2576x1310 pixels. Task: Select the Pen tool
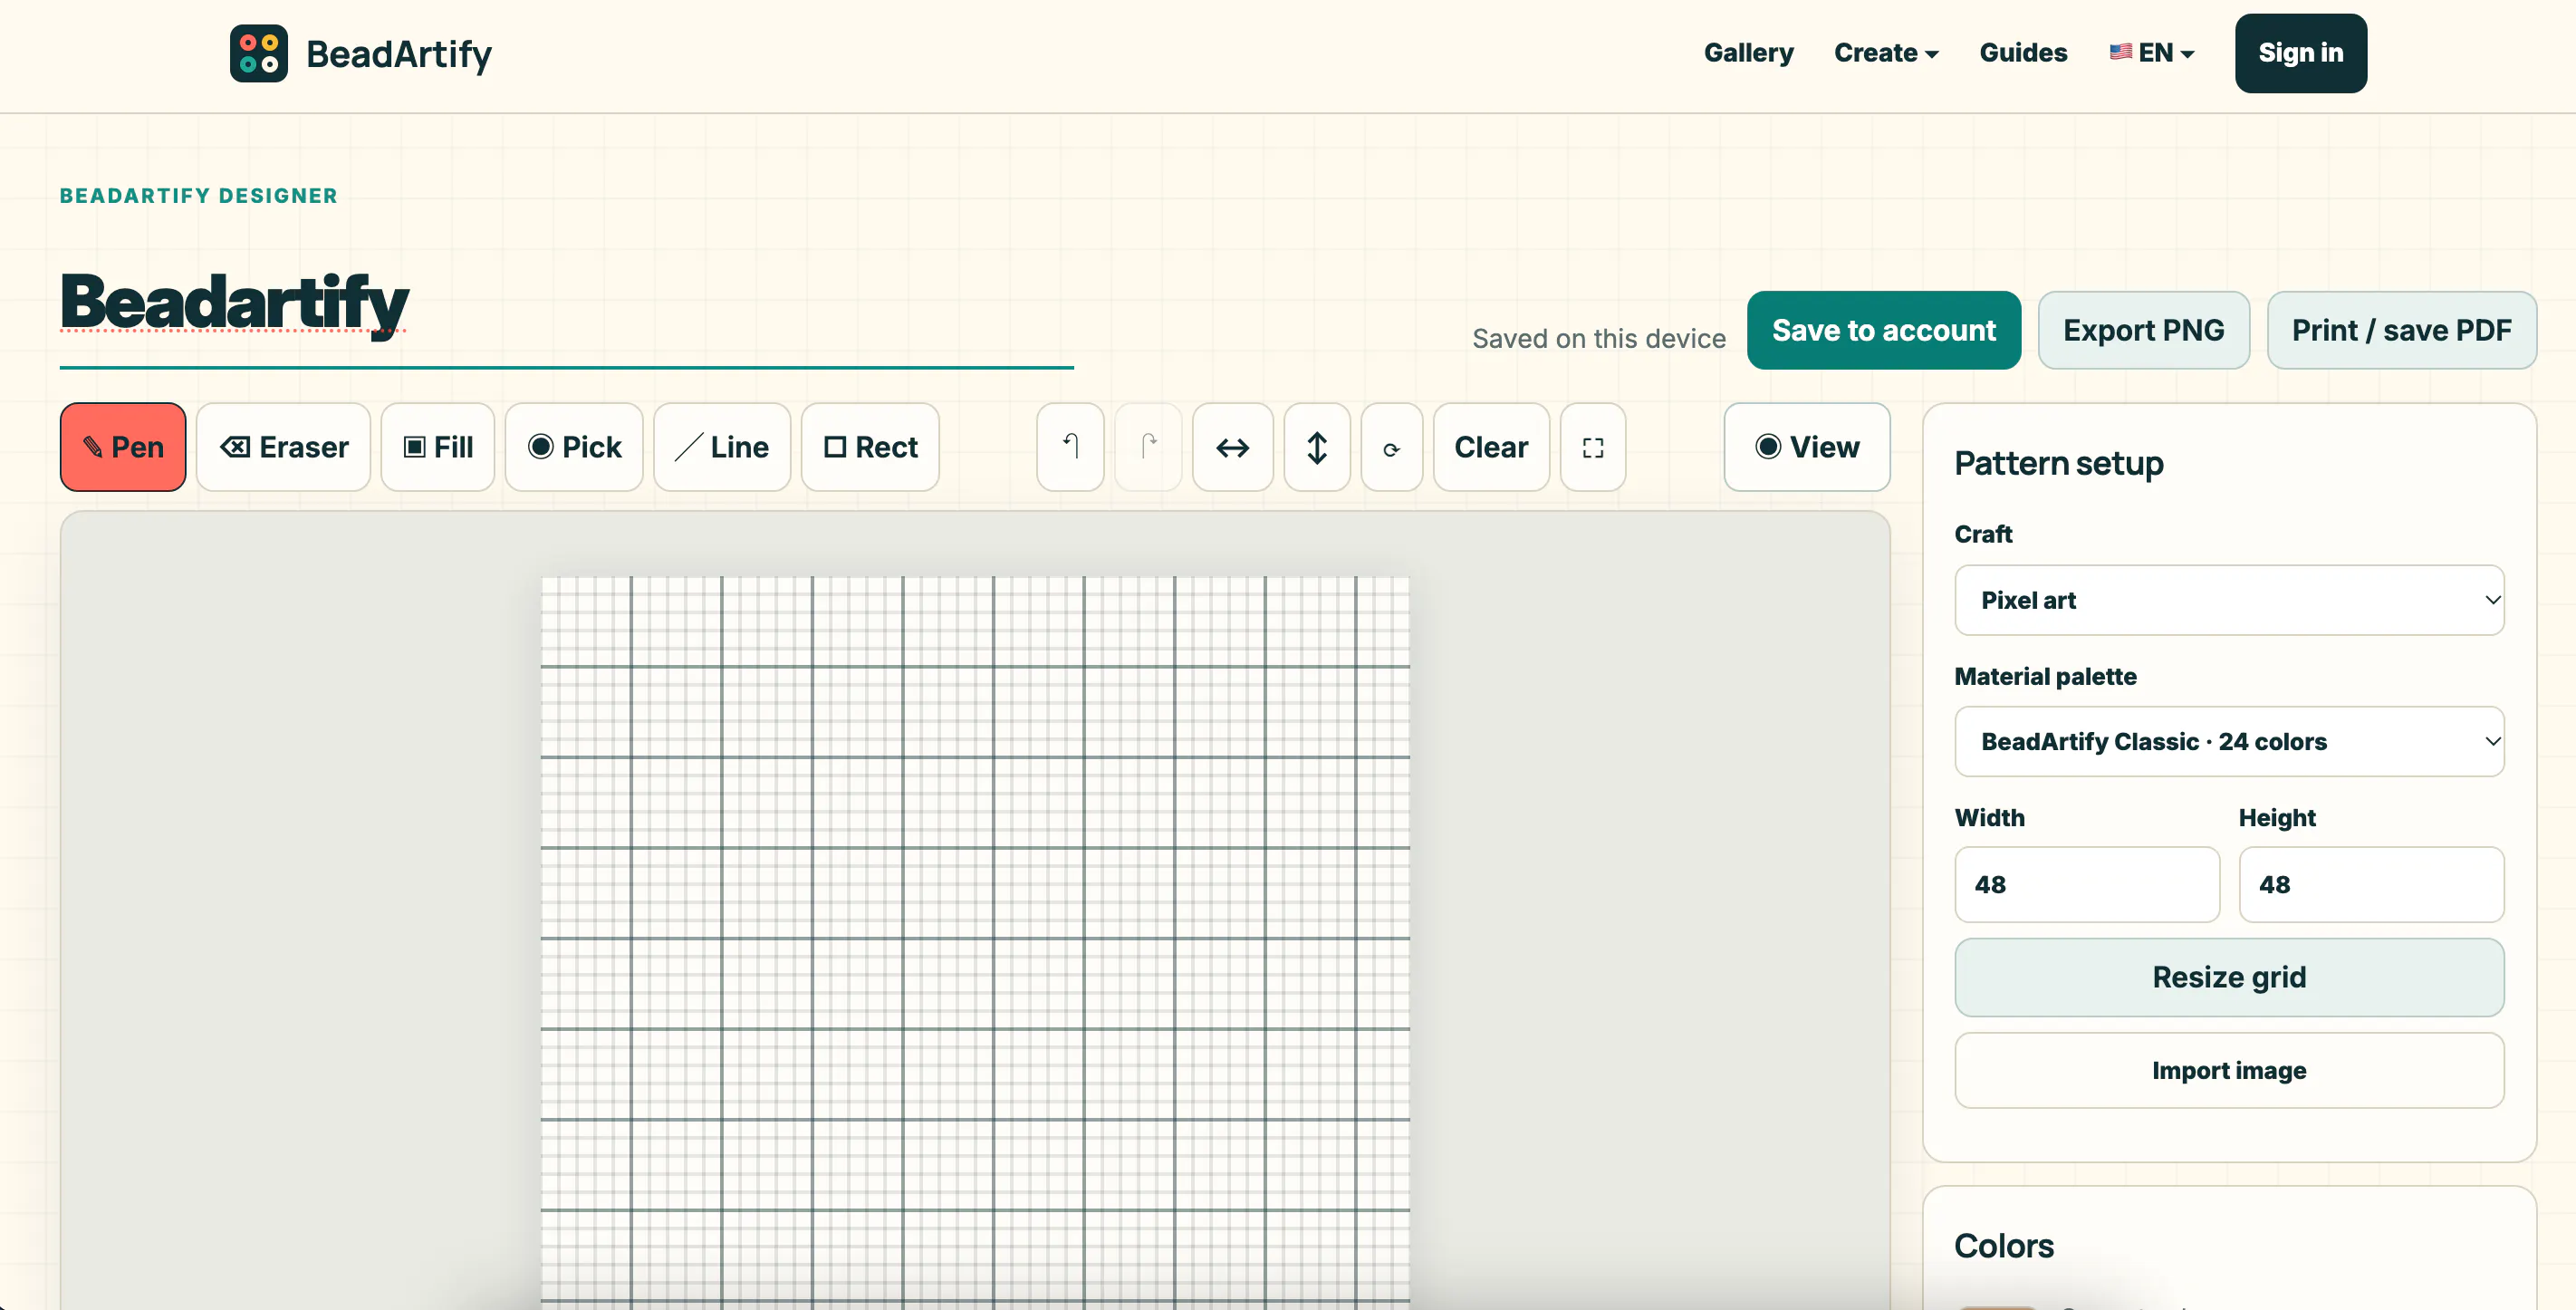coord(123,447)
